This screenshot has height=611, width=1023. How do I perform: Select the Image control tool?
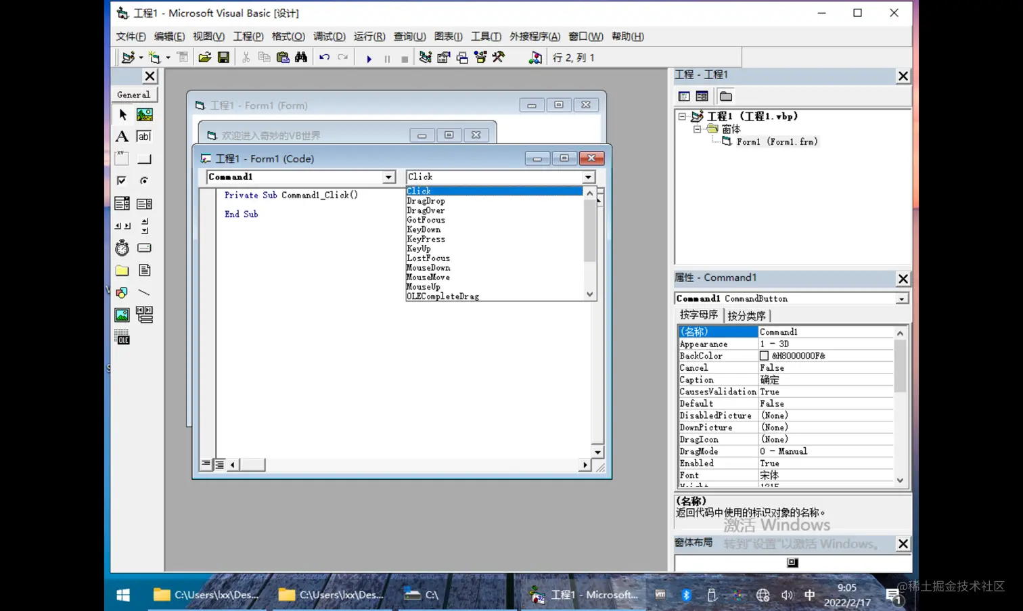122,315
